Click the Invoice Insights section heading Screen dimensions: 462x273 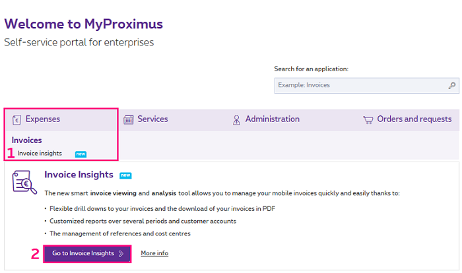click(x=79, y=175)
